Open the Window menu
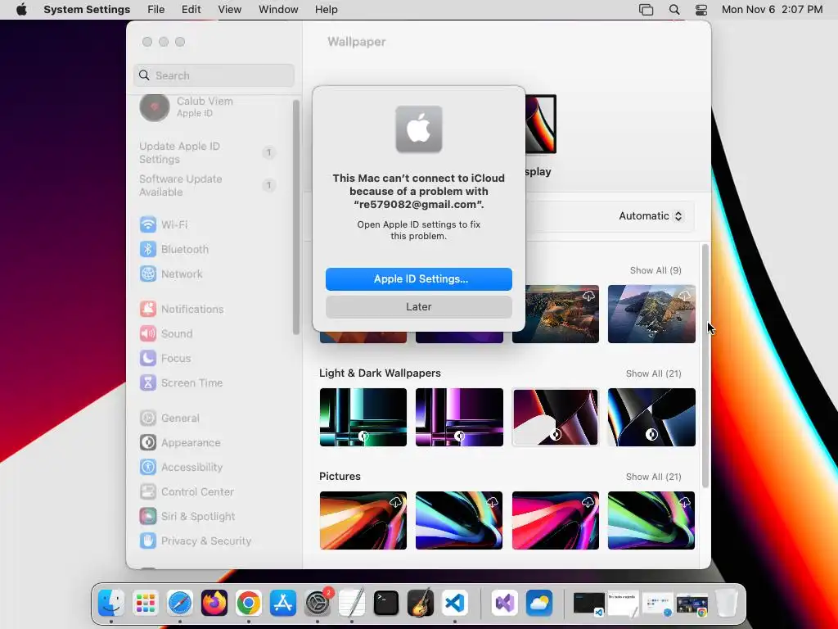 [278, 10]
